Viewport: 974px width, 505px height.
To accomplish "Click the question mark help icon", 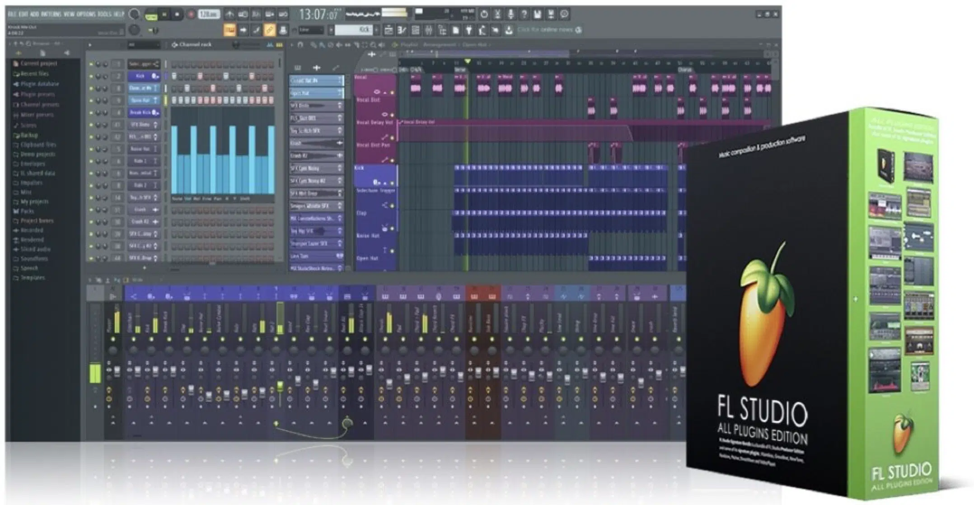I will click(524, 14).
